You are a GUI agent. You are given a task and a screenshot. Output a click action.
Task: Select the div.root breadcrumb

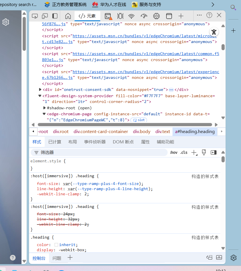pos(61,132)
